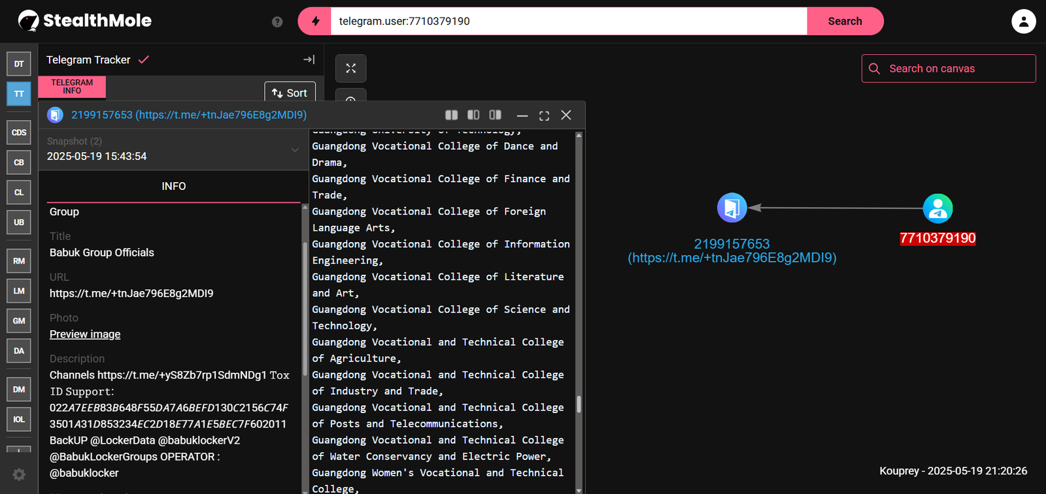Click the Group type label
This screenshot has height=494, width=1046.
pyautogui.click(x=64, y=212)
